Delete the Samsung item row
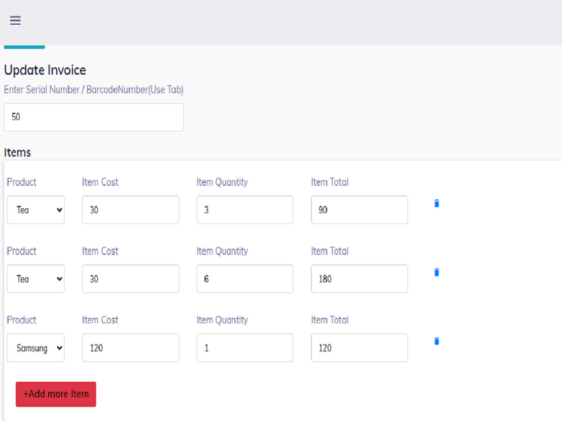The image size is (562, 421). (x=437, y=341)
